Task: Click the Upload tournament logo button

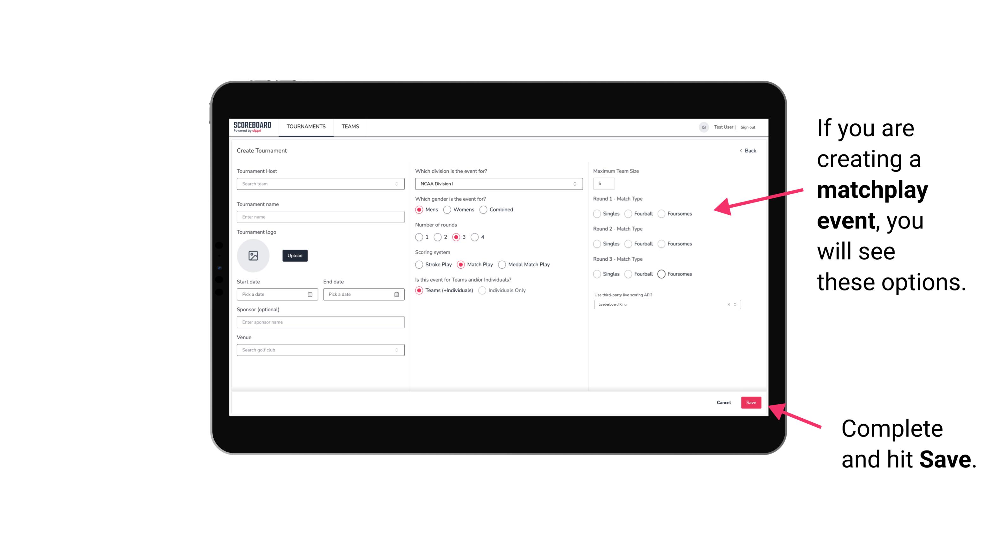Action: tap(294, 256)
